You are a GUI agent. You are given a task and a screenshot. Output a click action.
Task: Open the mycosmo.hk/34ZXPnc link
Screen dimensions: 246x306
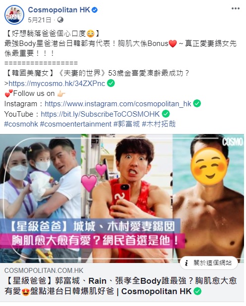[x=57, y=84]
